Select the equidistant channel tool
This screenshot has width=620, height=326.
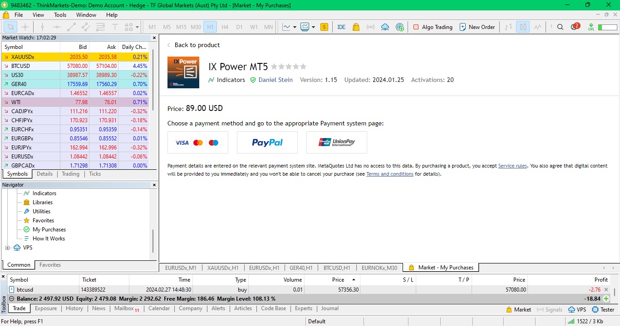coord(86,27)
